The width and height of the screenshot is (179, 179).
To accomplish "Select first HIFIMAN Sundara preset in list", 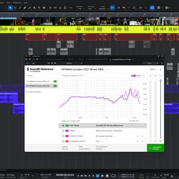I will point(42,81).
